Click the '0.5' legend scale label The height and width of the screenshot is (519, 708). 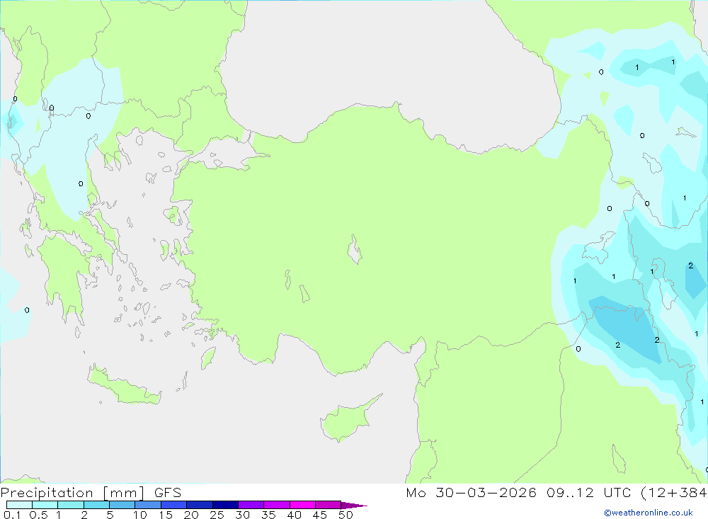pos(38,515)
